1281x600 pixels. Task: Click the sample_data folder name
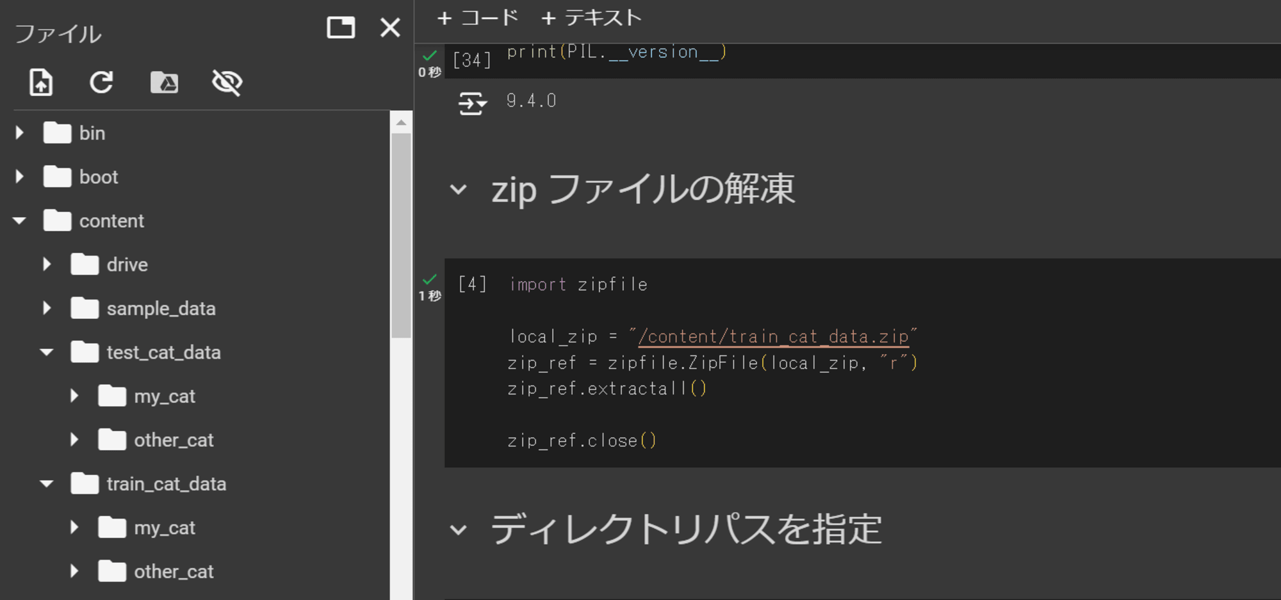[x=161, y=309]
